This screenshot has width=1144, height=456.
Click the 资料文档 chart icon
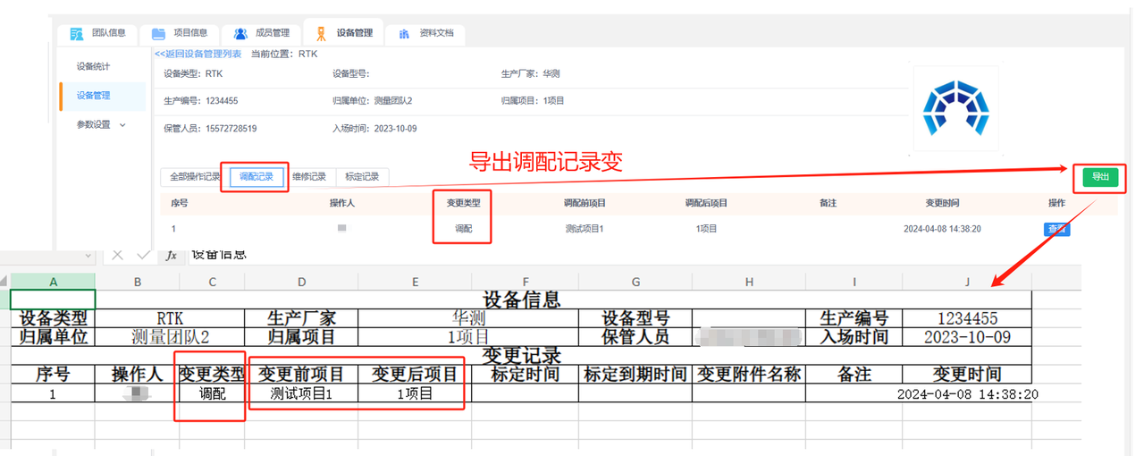coord(404,34)
